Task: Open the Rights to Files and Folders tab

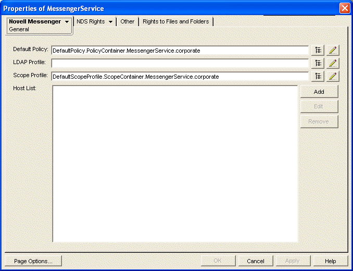Action: pos(175,22)
